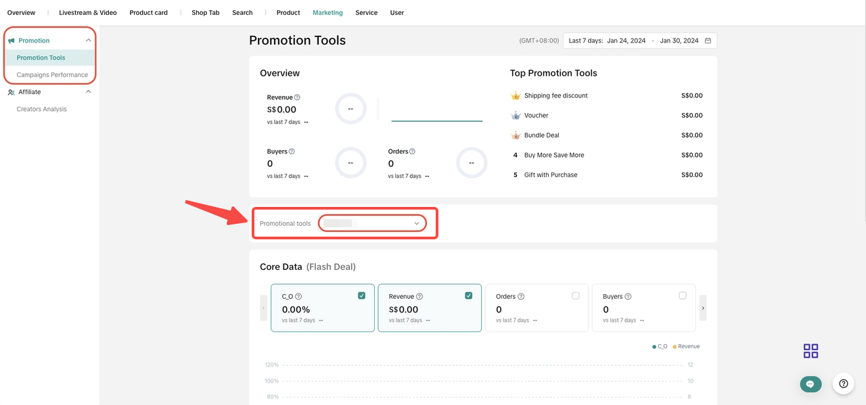Open the purple grid apps icon

(x=811, y=351)
